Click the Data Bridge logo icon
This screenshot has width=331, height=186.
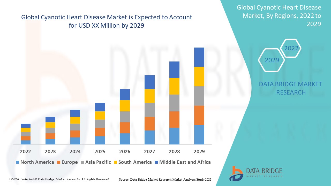[236, 173]
